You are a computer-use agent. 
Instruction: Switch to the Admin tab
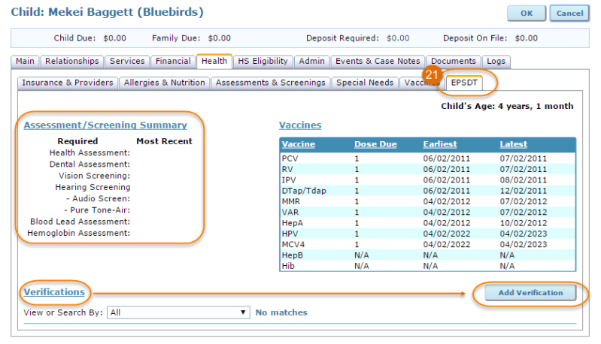(311, 62)
